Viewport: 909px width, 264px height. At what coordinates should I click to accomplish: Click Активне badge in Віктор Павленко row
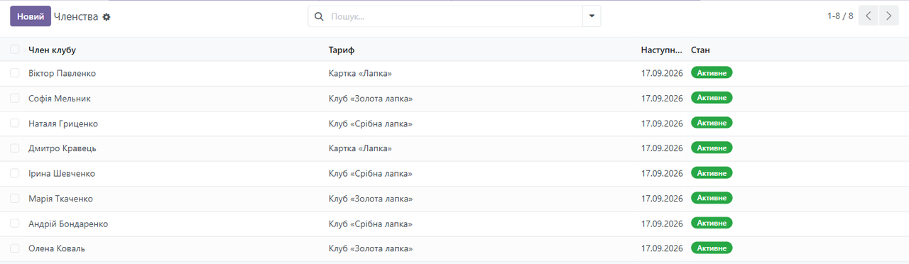pyautogui.click(x=712, y=72)
